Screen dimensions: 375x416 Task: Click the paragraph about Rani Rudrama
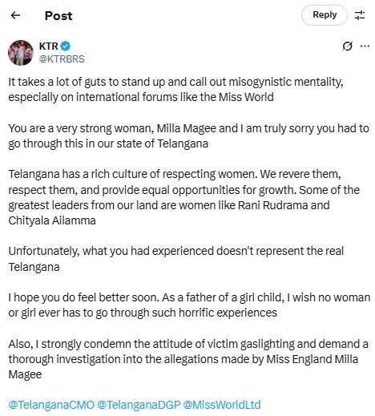(184, 197)
